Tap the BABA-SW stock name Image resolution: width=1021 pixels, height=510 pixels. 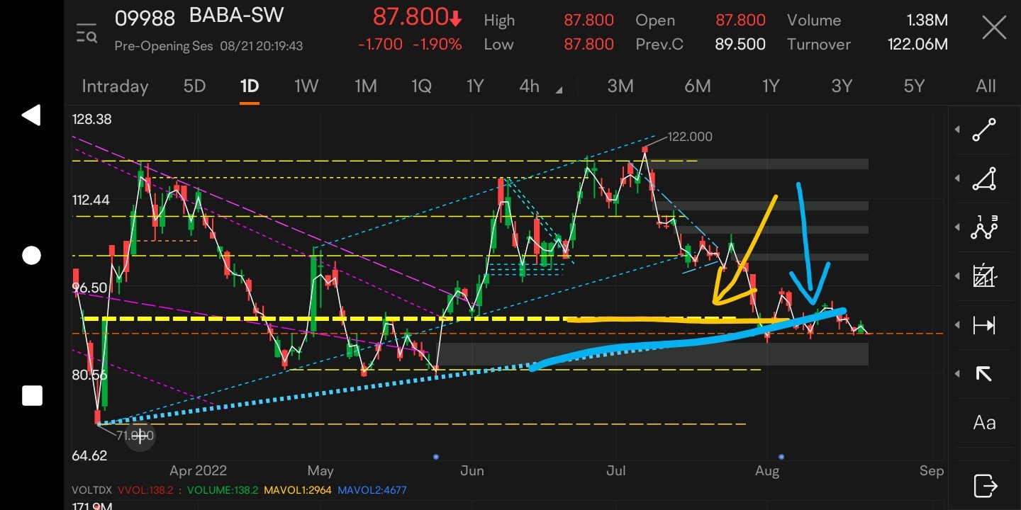coord(236,16)
